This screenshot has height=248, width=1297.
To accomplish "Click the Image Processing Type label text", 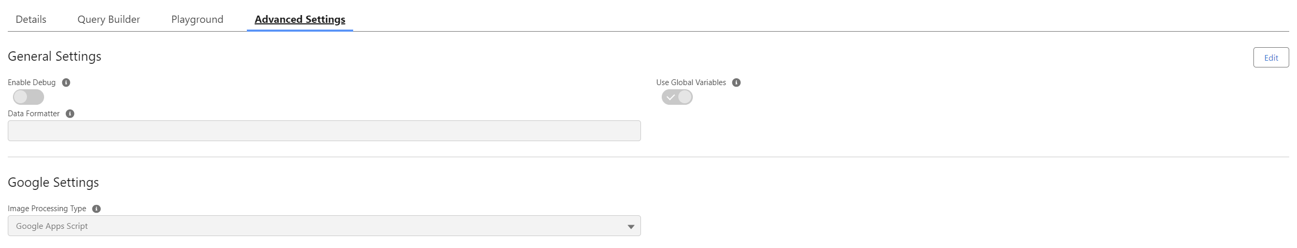I will tap(47, 209).
